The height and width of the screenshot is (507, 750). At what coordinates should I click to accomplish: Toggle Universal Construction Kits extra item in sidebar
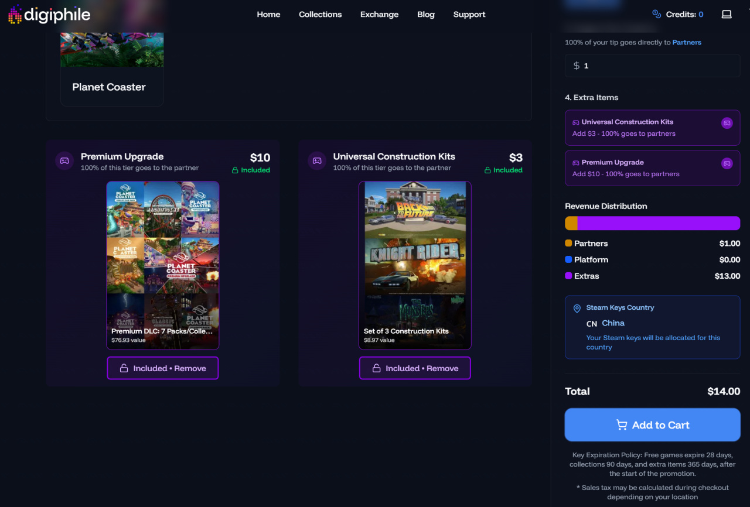coord(652,128)
